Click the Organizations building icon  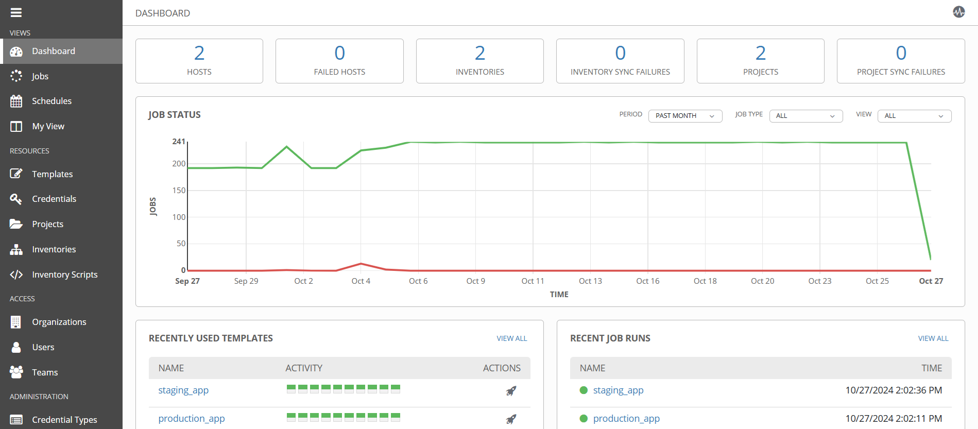[x=16, y=322]
